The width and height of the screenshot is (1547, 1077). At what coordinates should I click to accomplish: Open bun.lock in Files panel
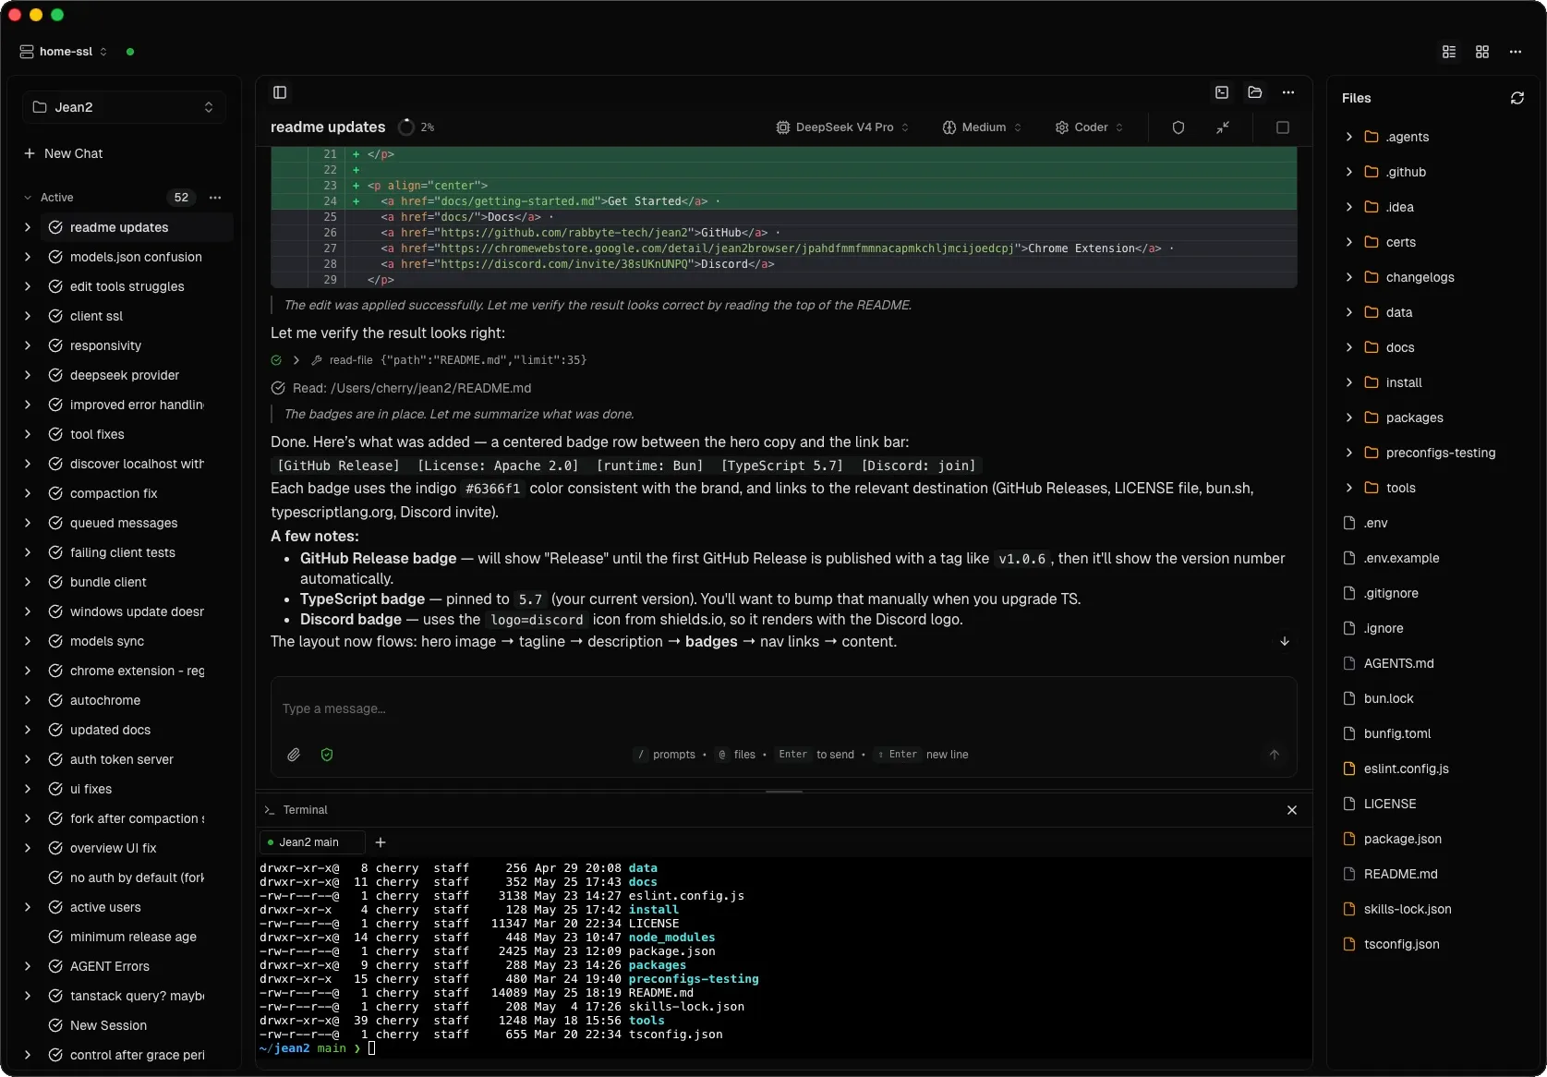pos(1388,698)
